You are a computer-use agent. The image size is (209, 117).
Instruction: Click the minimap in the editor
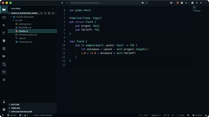coord(197,9)
